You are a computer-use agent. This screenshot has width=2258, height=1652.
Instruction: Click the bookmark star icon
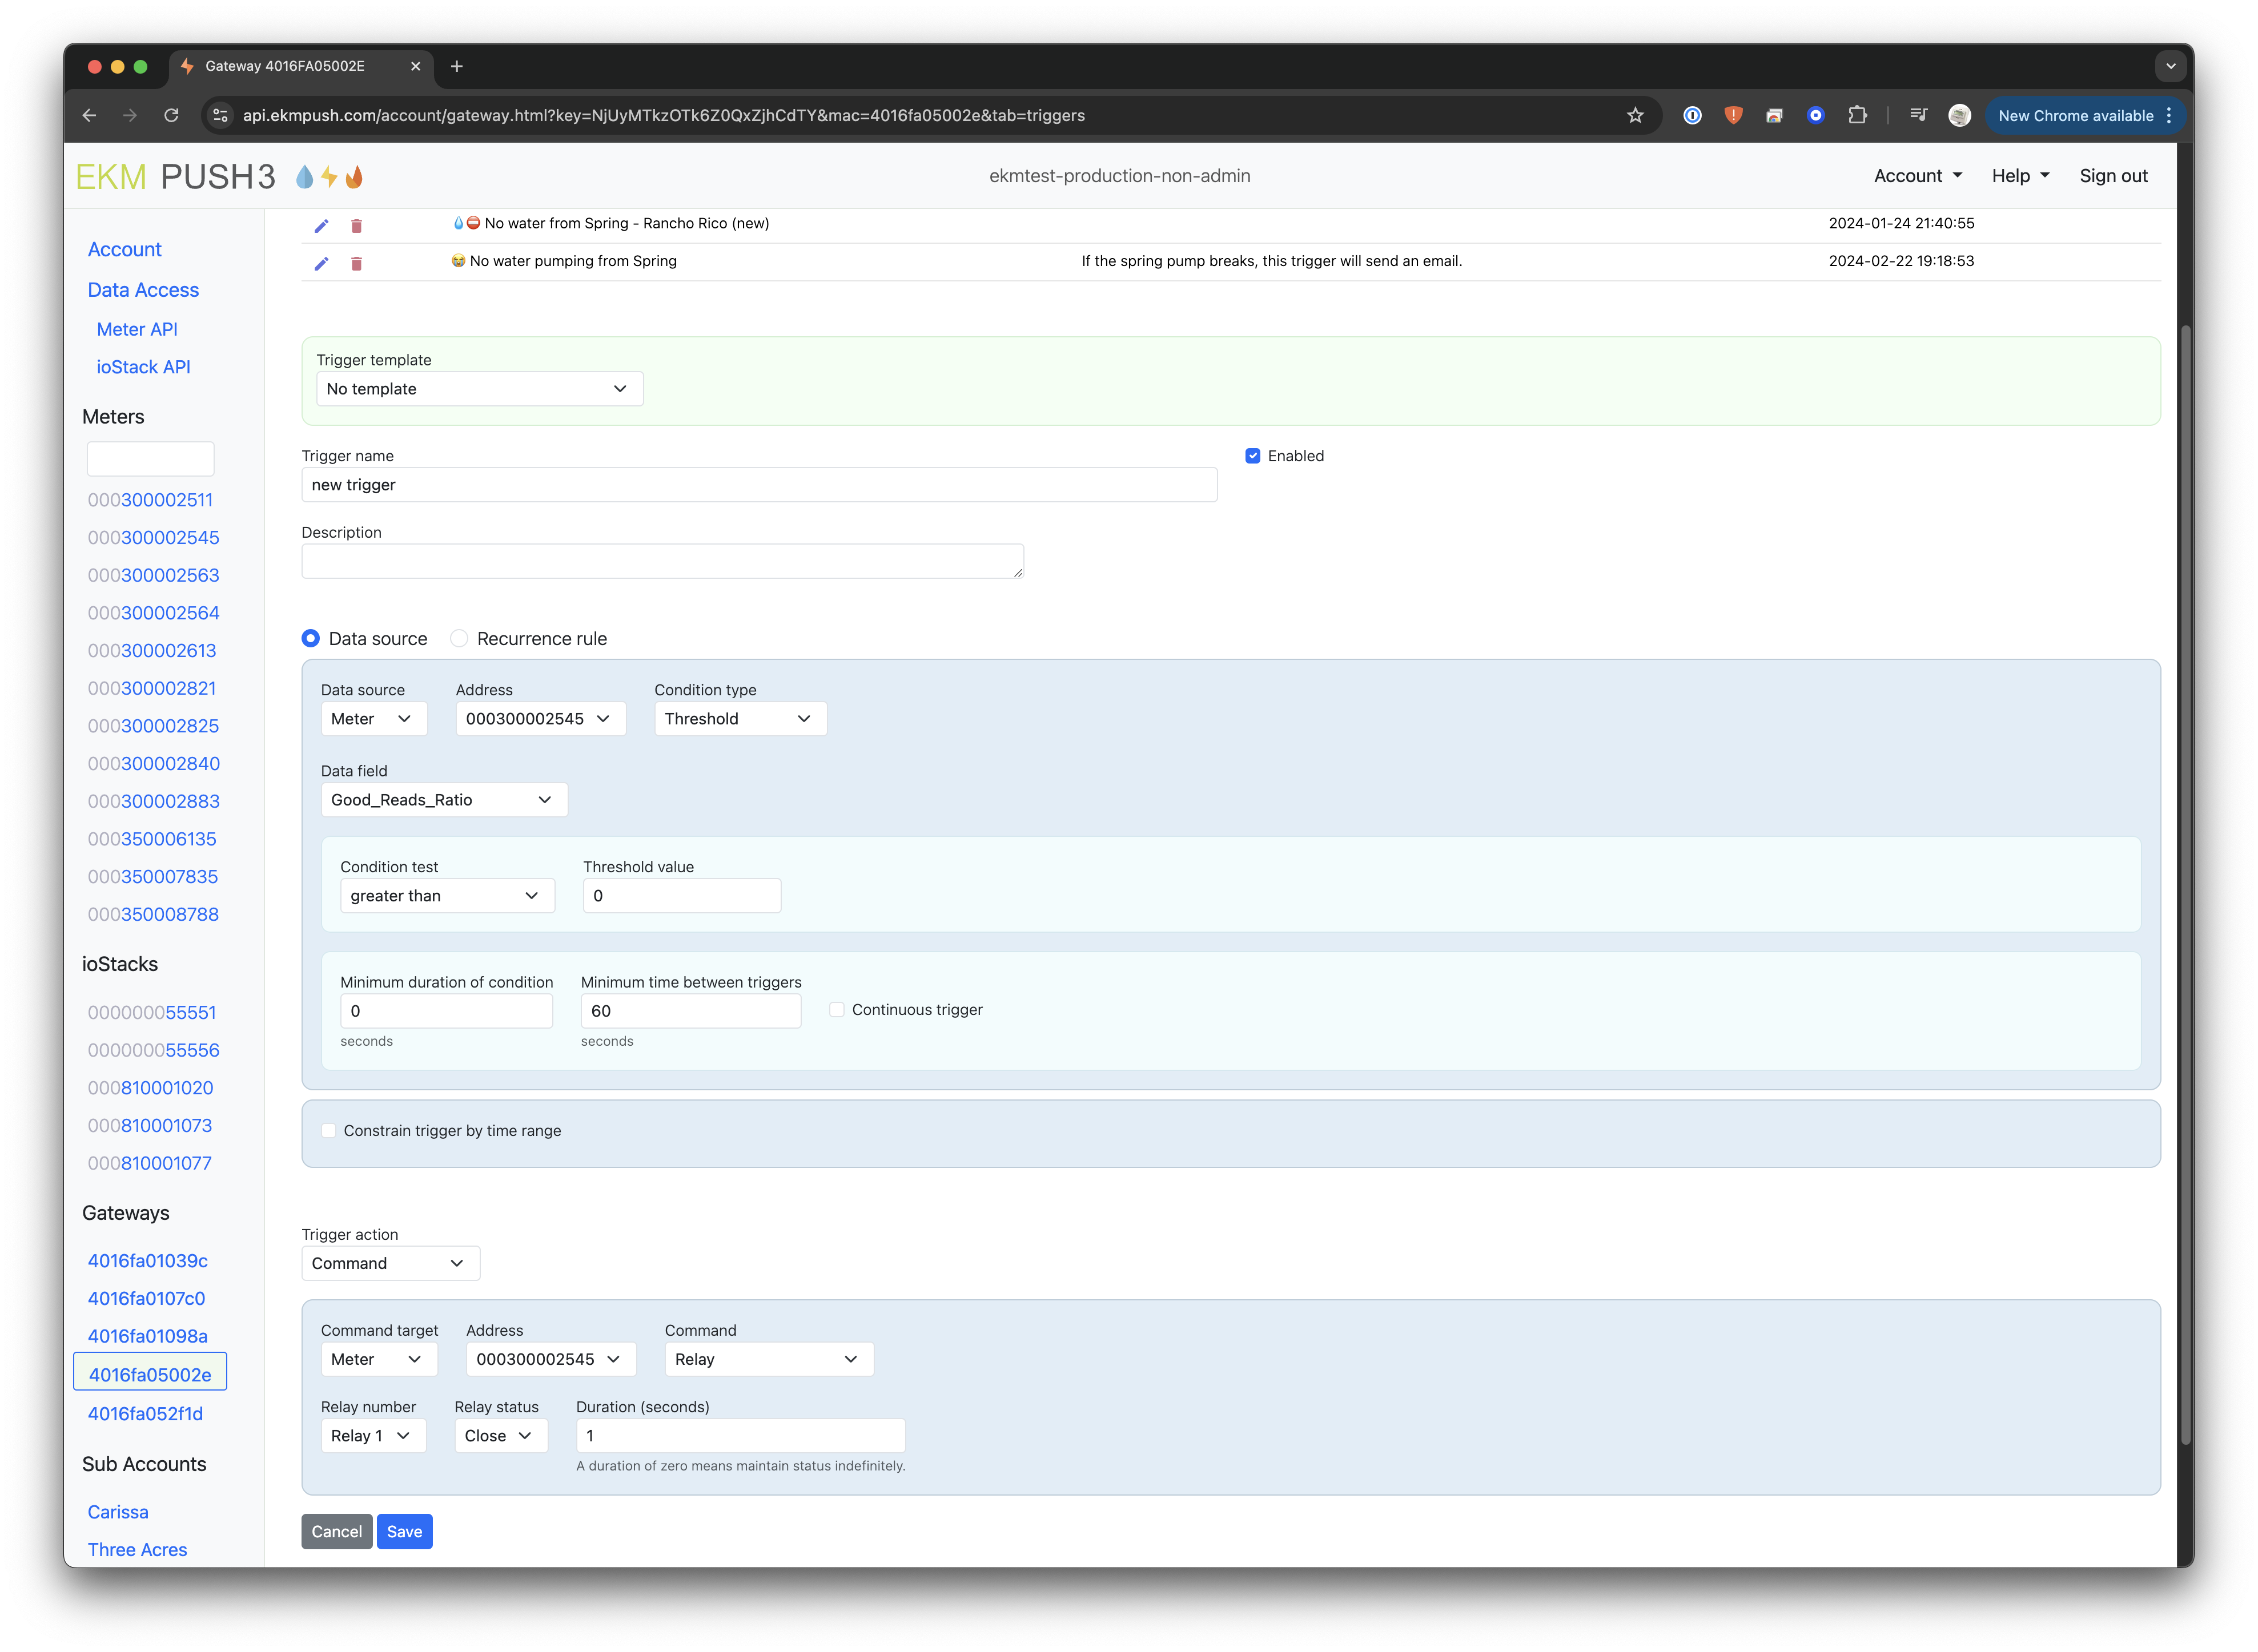coord(1635,116)
